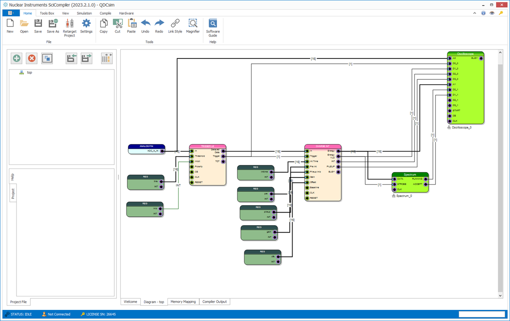Click the Oscilloscope BUSY output port

(x=481, y=58)
